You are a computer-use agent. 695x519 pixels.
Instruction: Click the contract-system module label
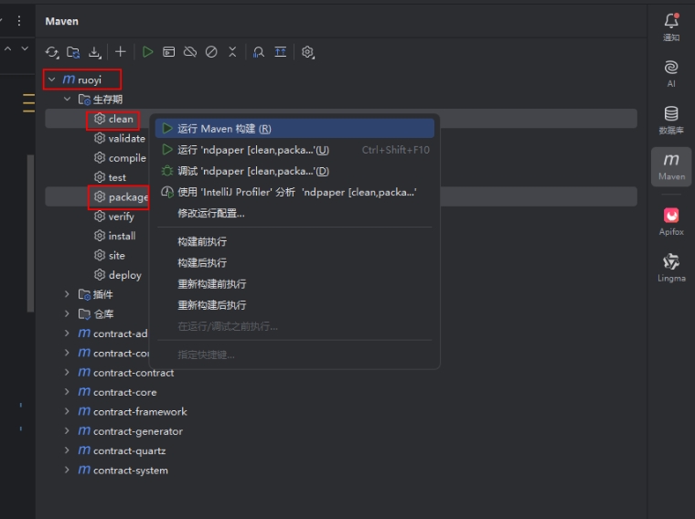pos(130,471)
